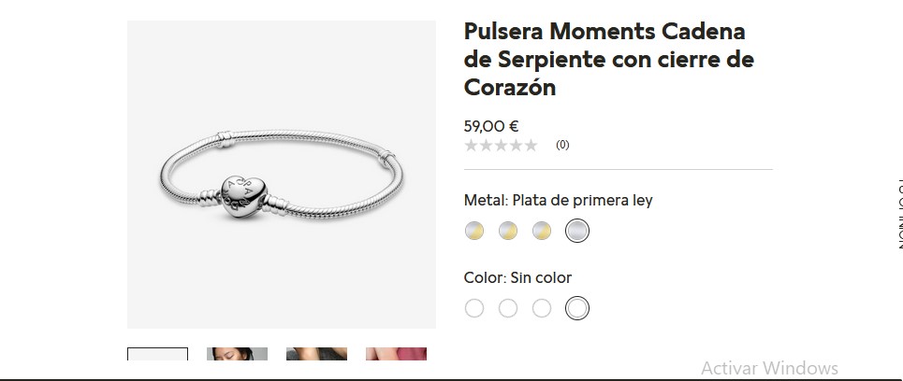Select the second Color option circle

[508, 308]
